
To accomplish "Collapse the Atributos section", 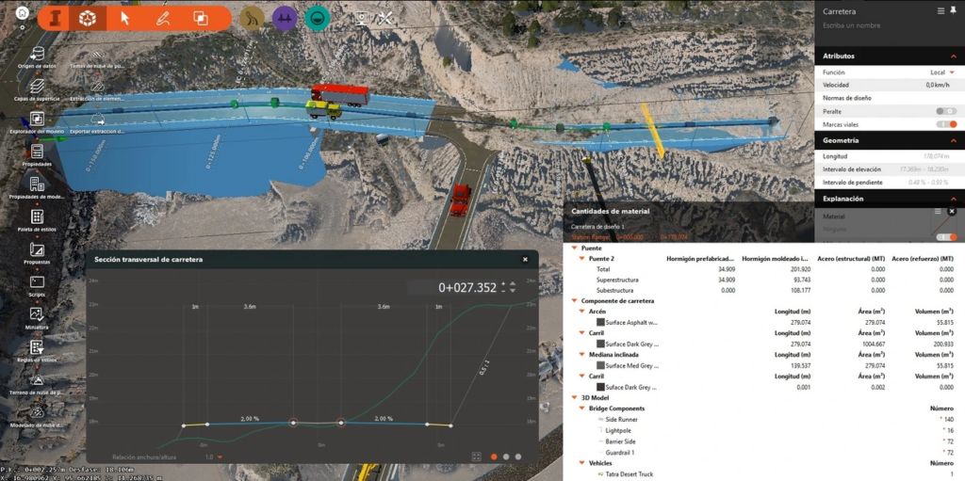I will click(x=952, y=56).
